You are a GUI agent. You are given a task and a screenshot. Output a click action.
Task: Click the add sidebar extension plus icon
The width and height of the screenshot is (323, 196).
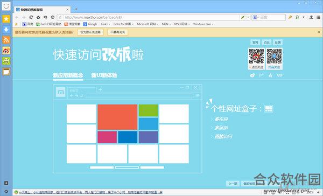tap(6, 183)
